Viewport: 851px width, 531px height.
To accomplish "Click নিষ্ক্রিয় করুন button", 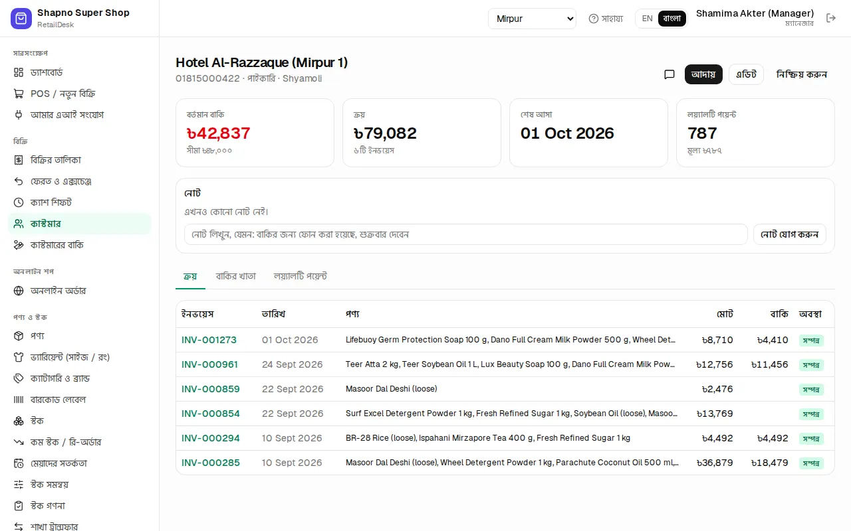I will 802,74.
